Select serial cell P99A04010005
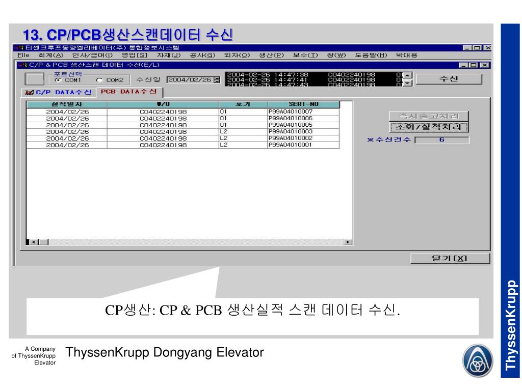 point(303,125)
